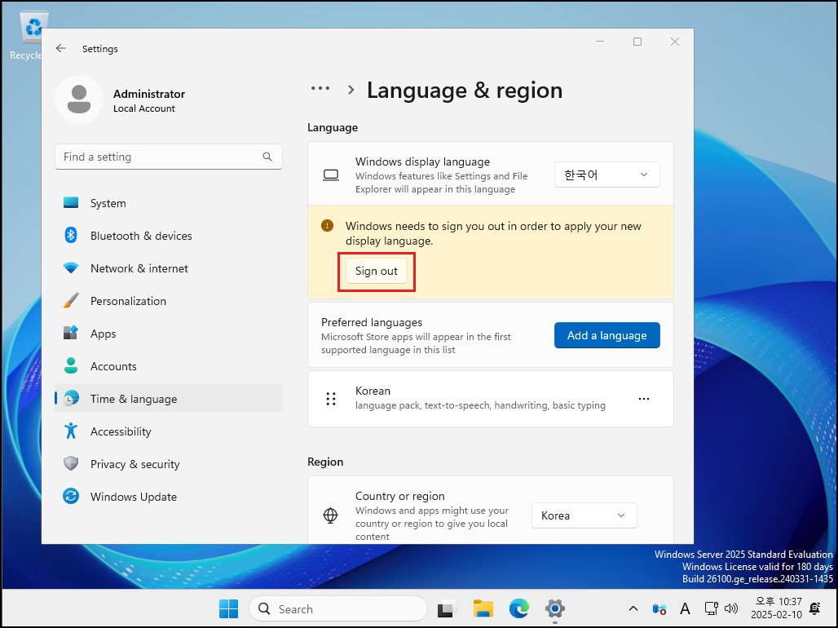Select Time & language in sidebar
This screenshot has height=628, width=838.
pos(169,399)
